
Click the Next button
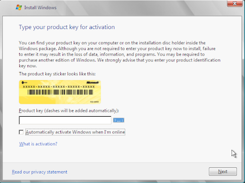pyautogui.click(x=223, y=172)
